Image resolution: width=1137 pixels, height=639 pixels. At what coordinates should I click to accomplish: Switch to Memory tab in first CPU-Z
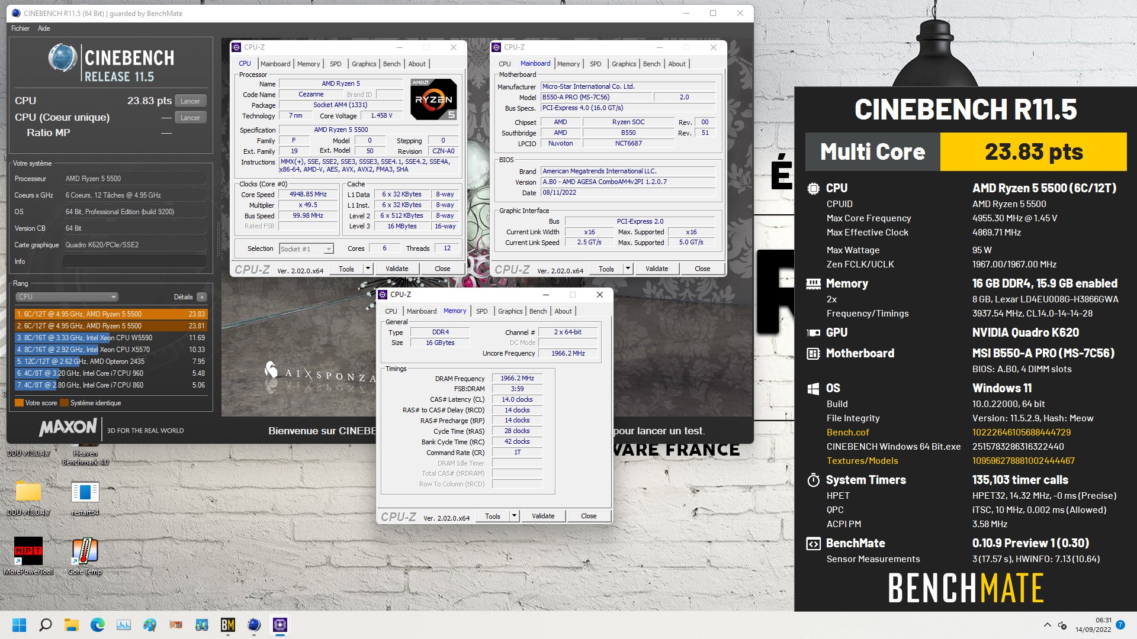[x=309, y=64]
